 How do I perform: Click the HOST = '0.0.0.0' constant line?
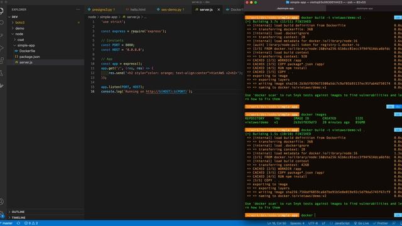point(122,50)
